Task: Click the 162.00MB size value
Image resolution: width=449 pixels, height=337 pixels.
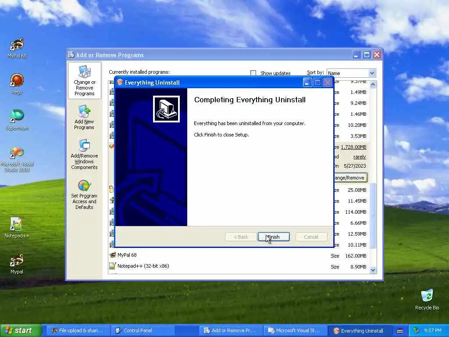Action: (356, 256)
